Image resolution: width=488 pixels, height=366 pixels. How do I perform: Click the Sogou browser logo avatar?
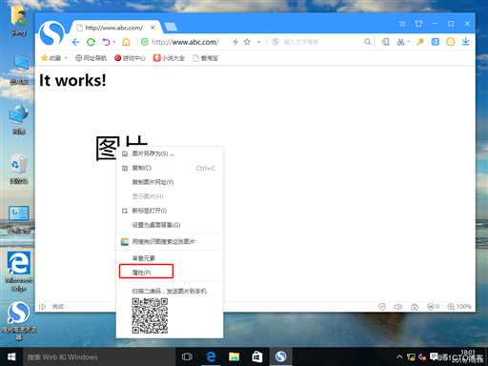coord(51,33)
